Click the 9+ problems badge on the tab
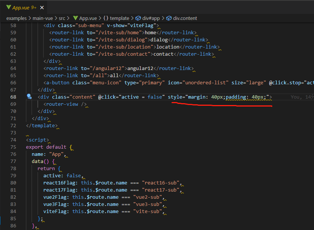Image resolution: width=314 pixels, height=230 pixels. pos(33,7)
